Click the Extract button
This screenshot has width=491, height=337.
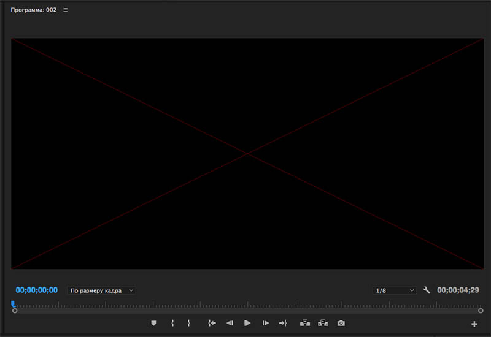(x=323, y=323)
